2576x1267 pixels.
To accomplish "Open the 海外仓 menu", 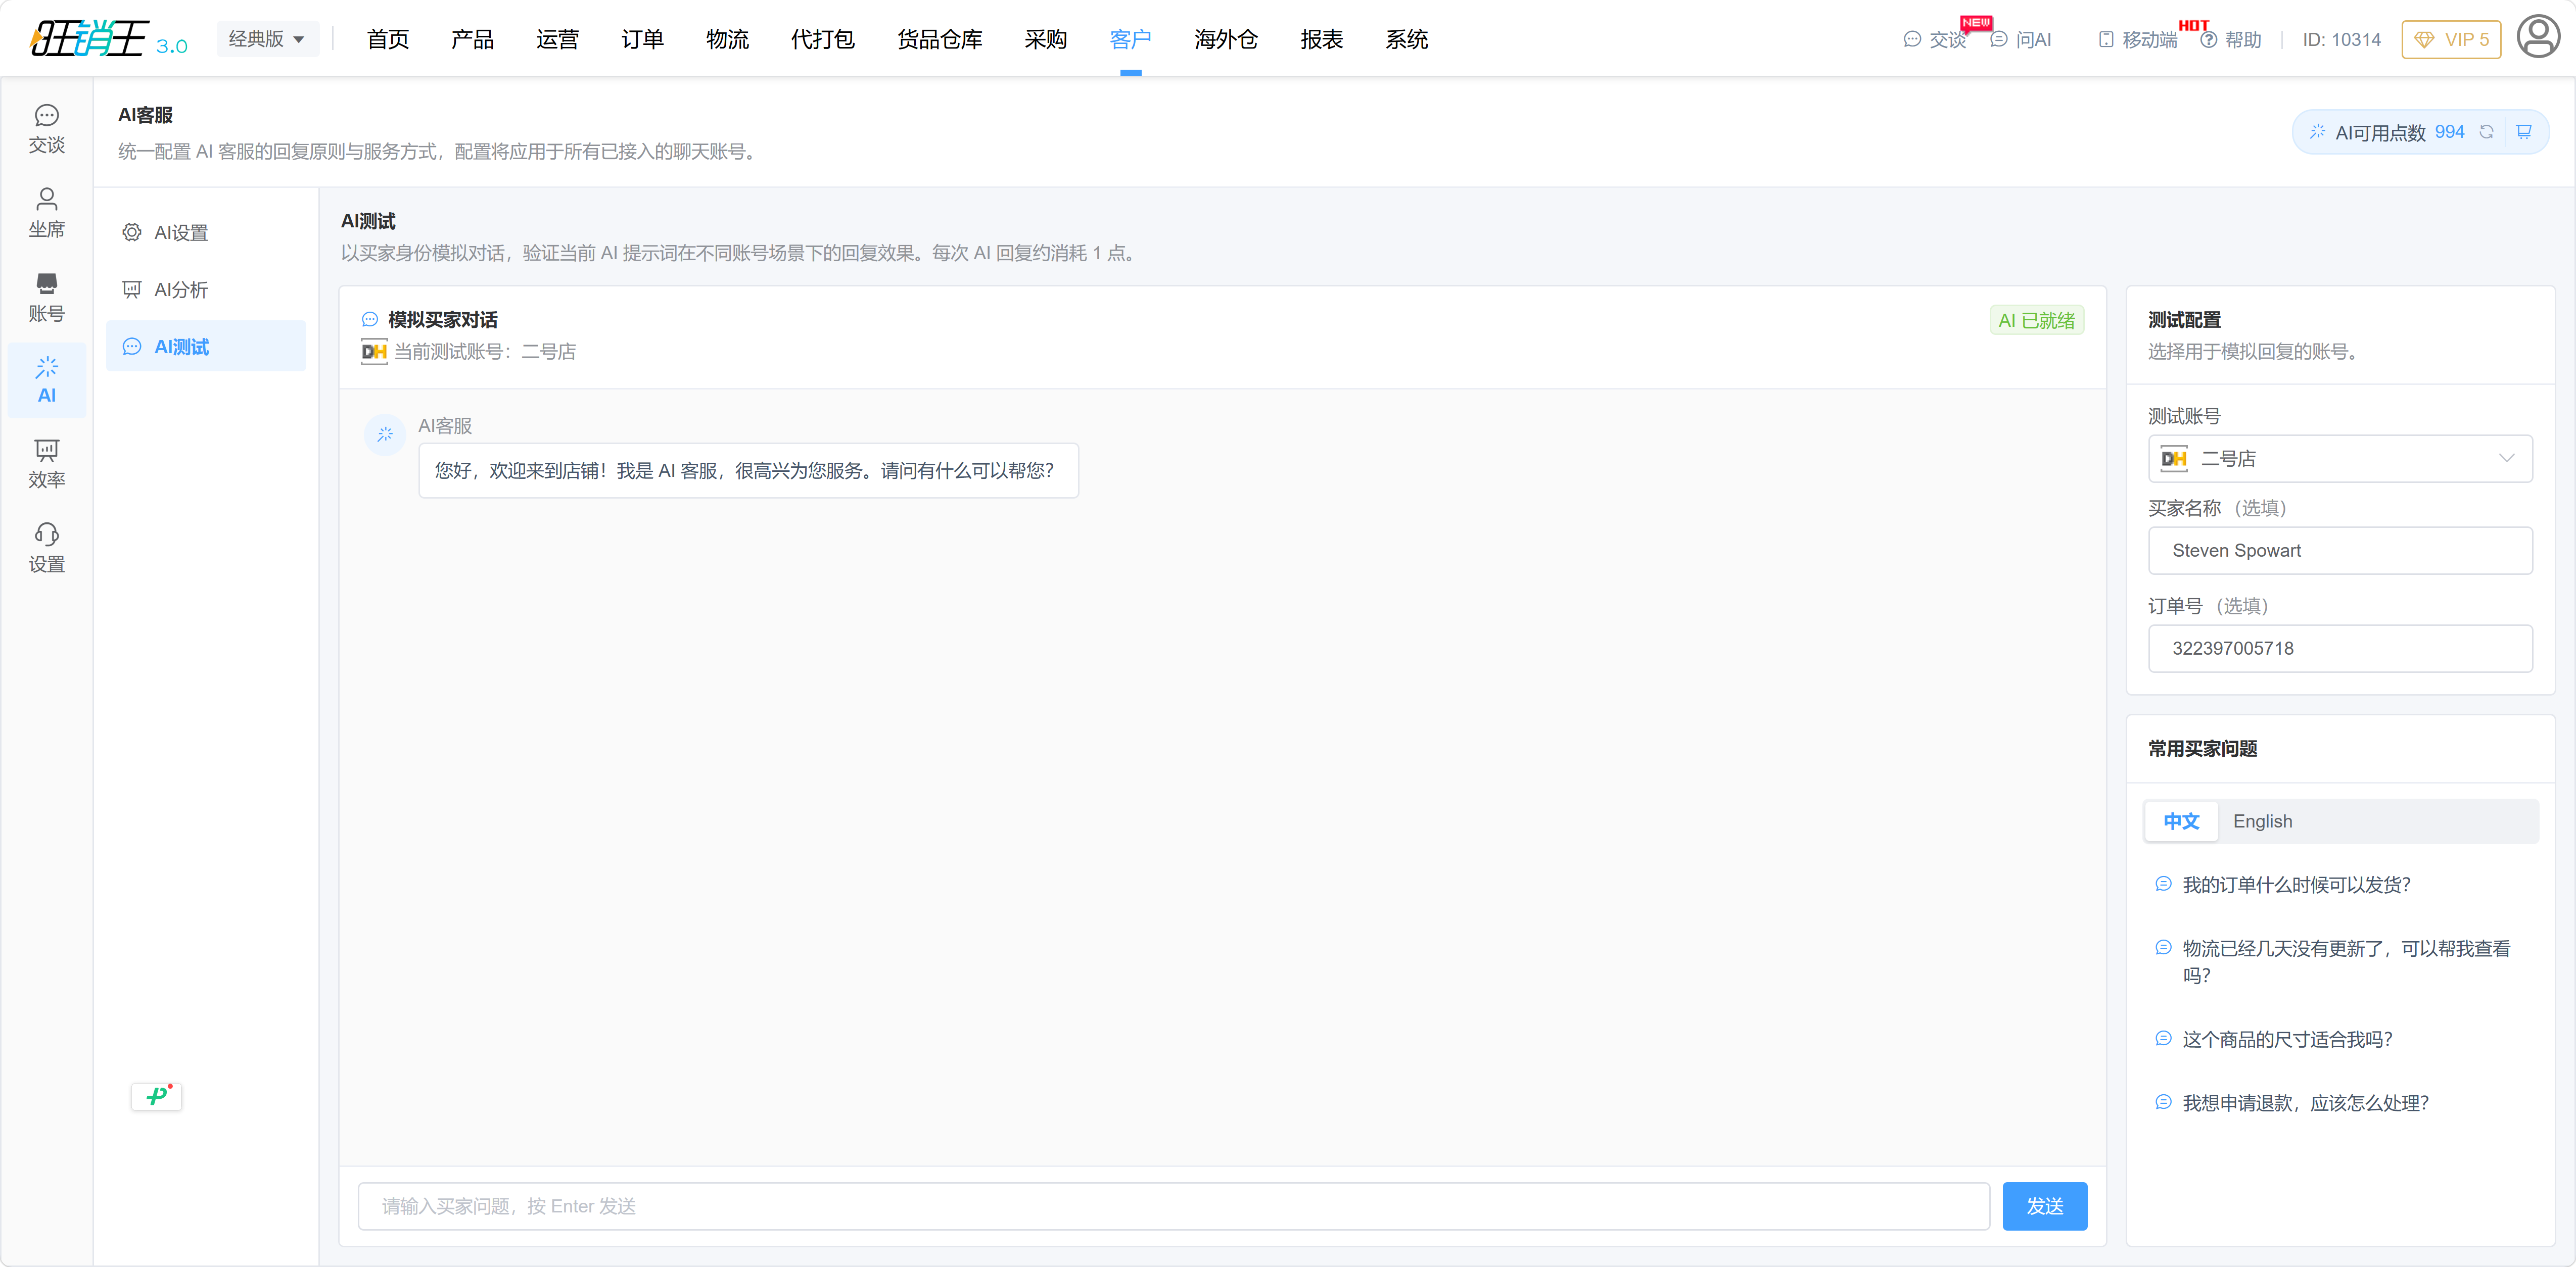I will click(1226, 39).
